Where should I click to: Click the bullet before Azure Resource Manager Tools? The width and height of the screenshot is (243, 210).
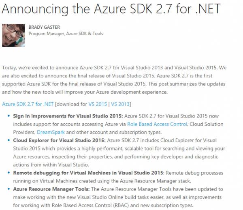pyautogui.click(x=9, y=189)
